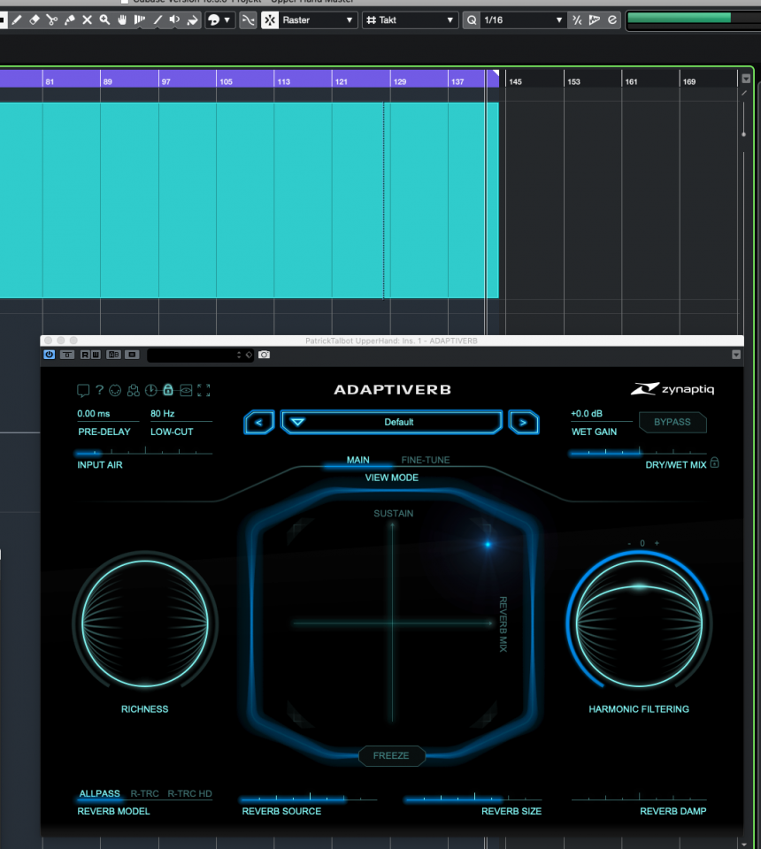This screenshot has height=849, width=761.
Task: Lock the Dry/Wet Mix setting
Action: click(x=714, y=463)
